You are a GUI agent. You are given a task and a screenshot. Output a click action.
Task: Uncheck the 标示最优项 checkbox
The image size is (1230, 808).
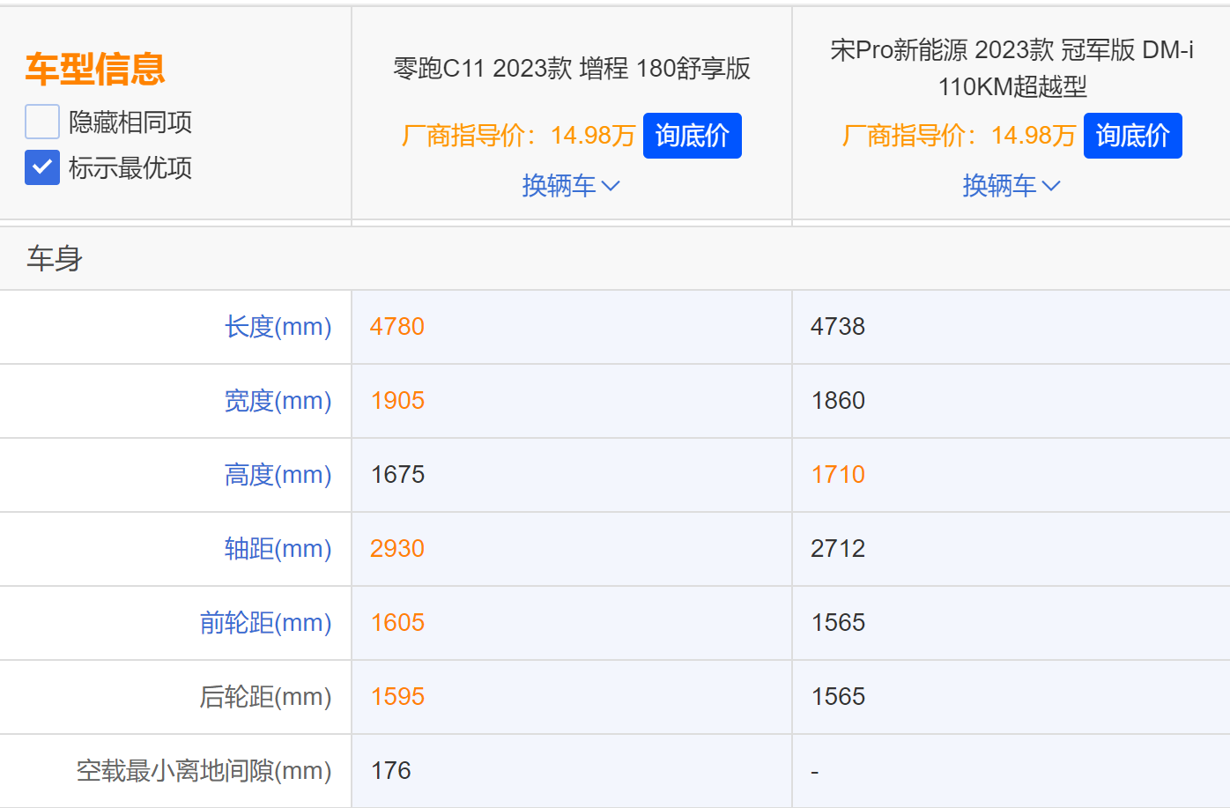click(x=42, y=167)
